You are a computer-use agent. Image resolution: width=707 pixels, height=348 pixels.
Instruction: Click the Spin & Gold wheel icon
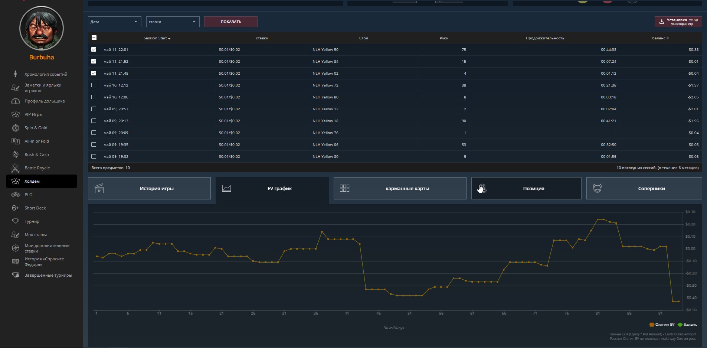(x=15, y=128)
